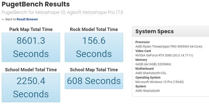This screenshot has width=209, height=106.
Task: Click the Microsoft Windows 10 Pro entry
Action: [x=159, y=82]
